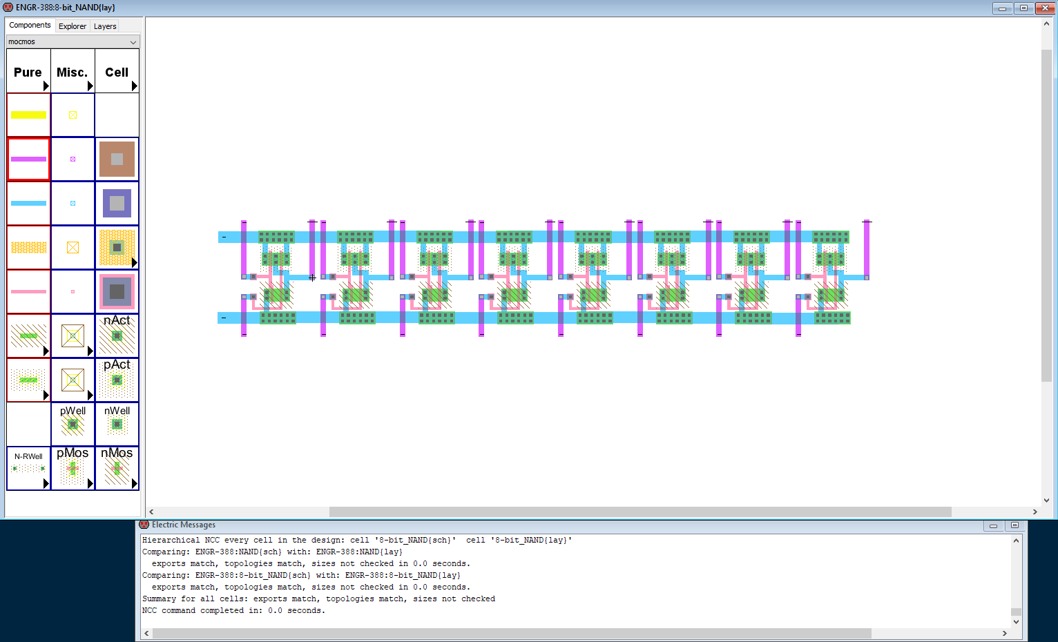Image resolution: width=1058 pixels, height=642 pixels.
Task: Select the blue pin node
Action: point(73,203)
